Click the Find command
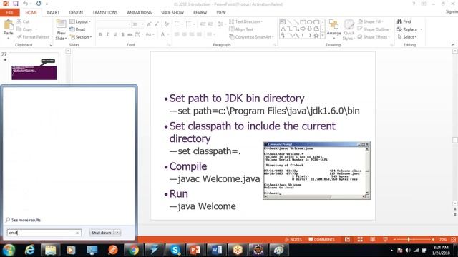The width and height of the screenshot is (458, 257). click(x=404, y=21)
